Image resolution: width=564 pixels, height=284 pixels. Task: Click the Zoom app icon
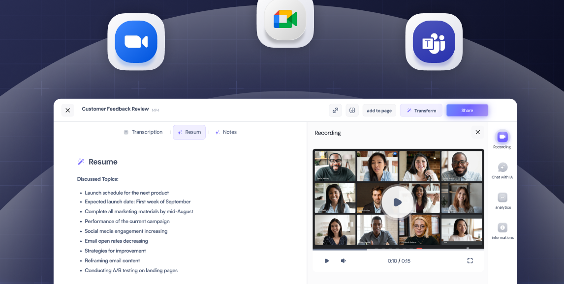coord(136,42)
